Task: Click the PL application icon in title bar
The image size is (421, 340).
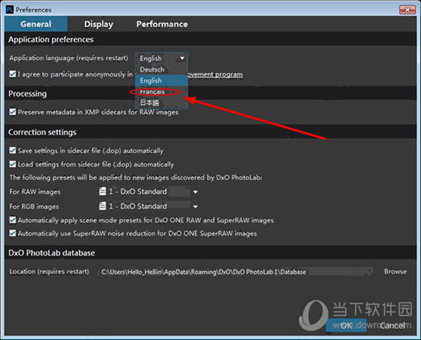Action: pos(10,10)
